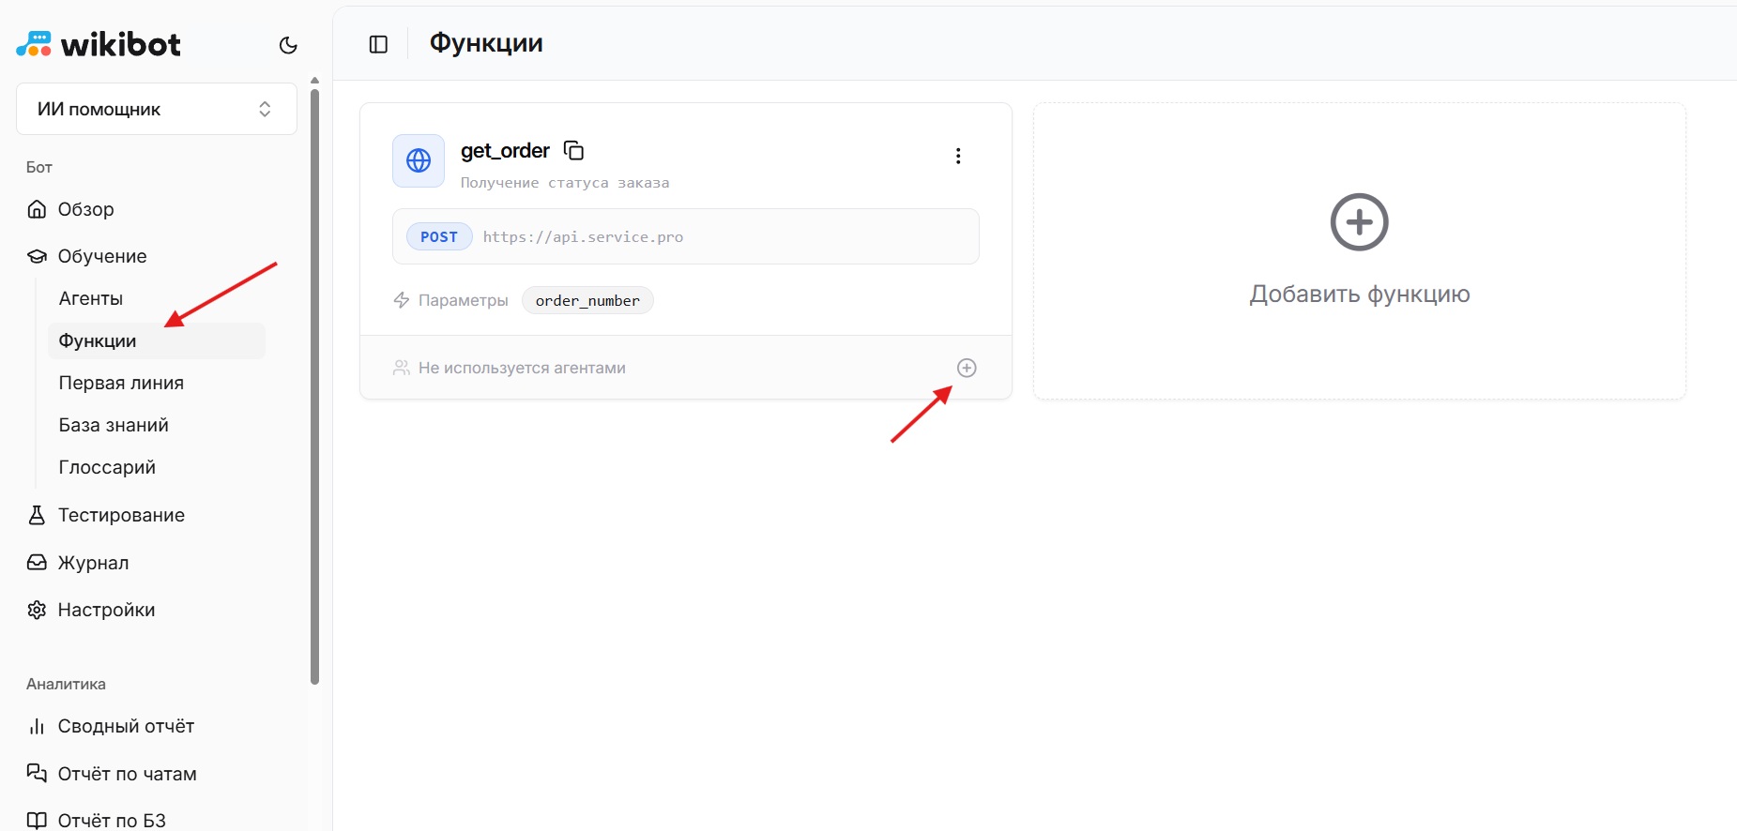Click the Добавить функцию plus icon

tap(1359, 222)
